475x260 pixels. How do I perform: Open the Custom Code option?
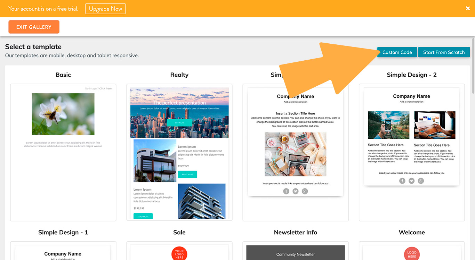(397, 52)
